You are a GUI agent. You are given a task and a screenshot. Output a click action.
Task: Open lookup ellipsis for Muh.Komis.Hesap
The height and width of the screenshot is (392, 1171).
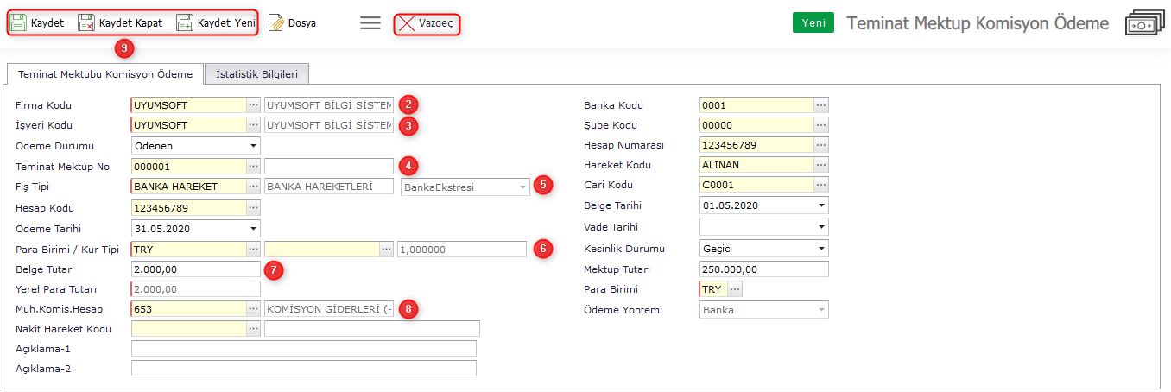pos(253,309)
